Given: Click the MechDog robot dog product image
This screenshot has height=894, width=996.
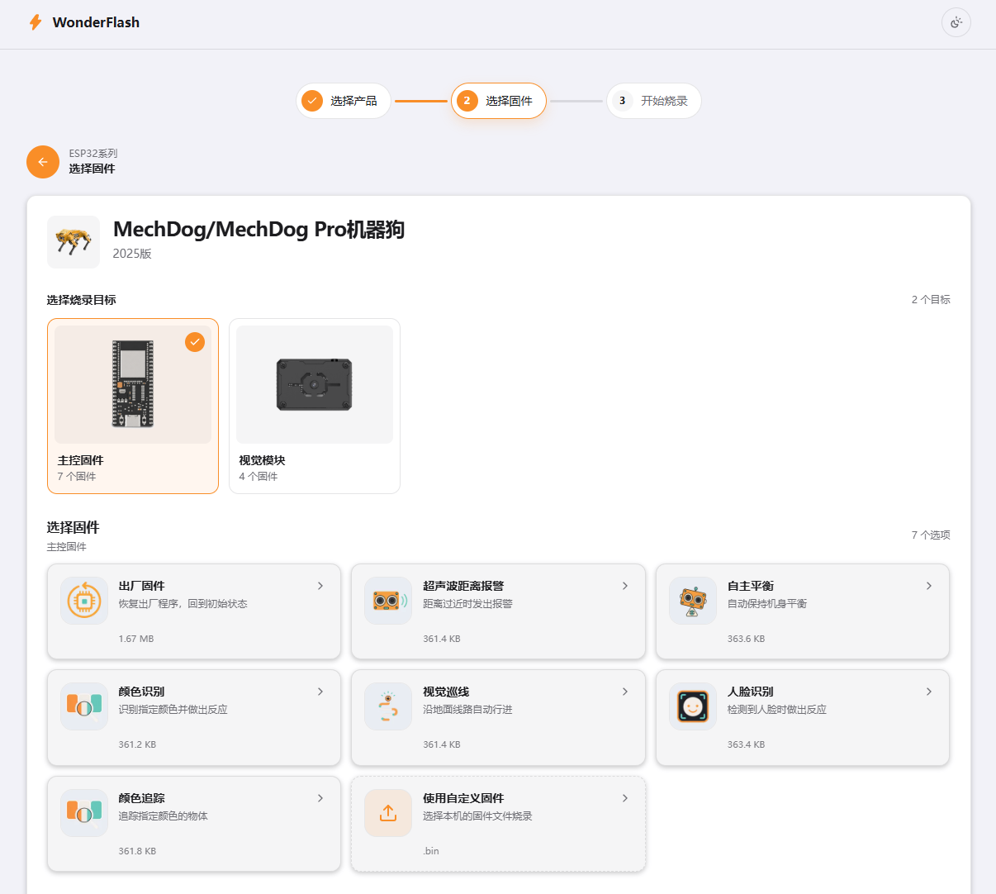Looking at the screenshot, I should pyautogui.click(x=74, y=242).
